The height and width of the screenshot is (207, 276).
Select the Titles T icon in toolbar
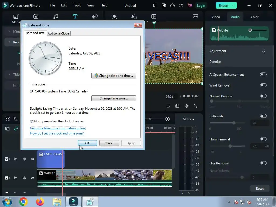click(75, 16)
